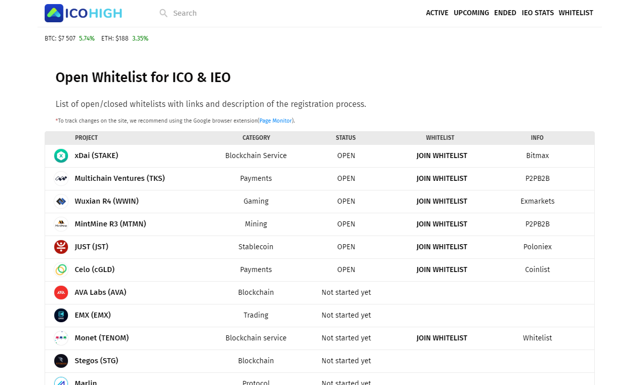Click Not started yet status for EMX
Screen dimensions: 644x385
[346, 316]
